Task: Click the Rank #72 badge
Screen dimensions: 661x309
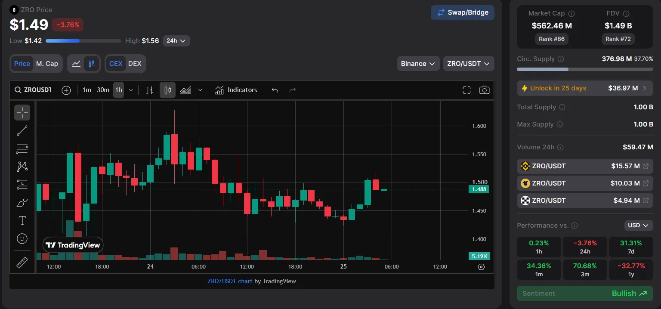Action: [x=618, y=39]
